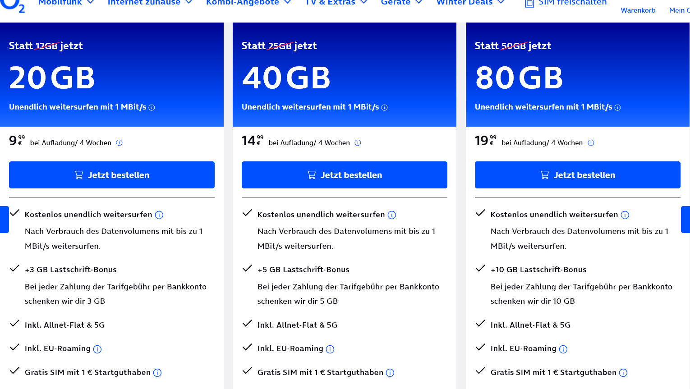This screenshot has height=389, width=690.
Task: Open info icon beside 80 GB speed note
Action: [618, 108]
